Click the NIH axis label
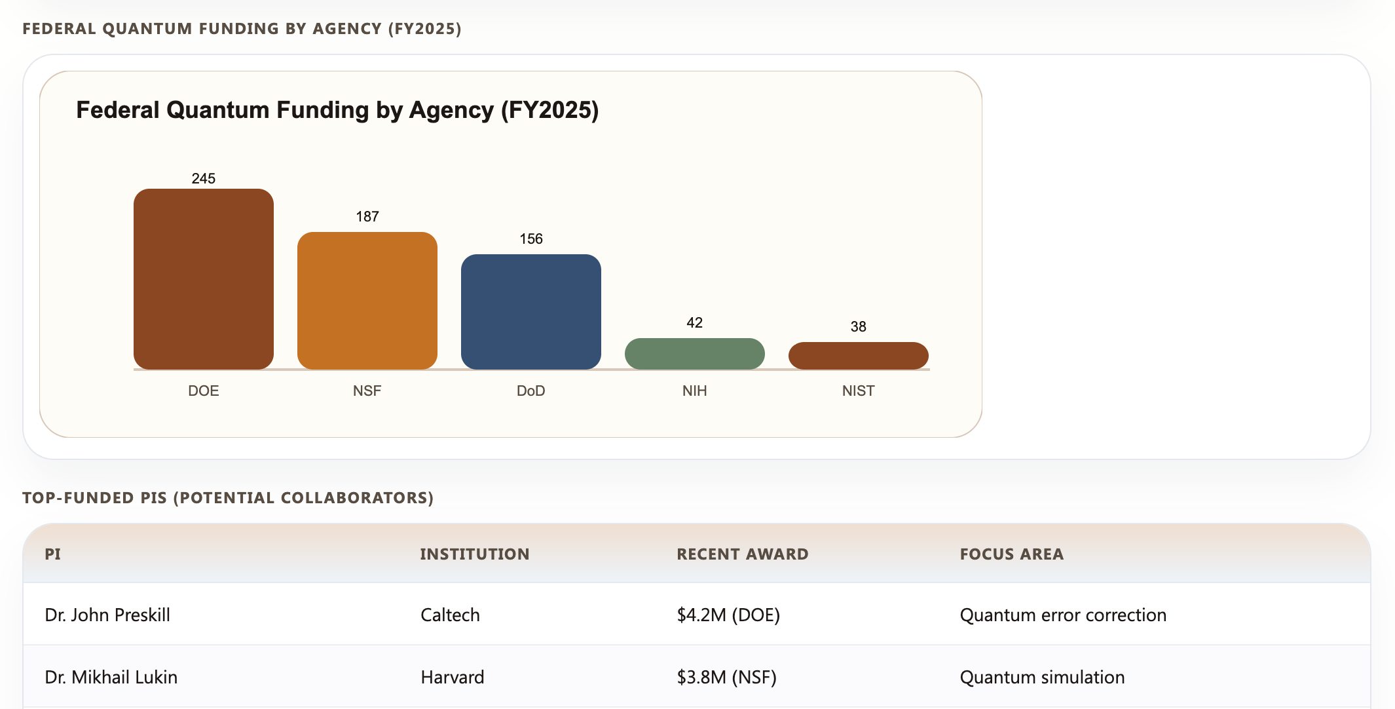The height and width of the screenshot is (709, 1395). point(694,391)
